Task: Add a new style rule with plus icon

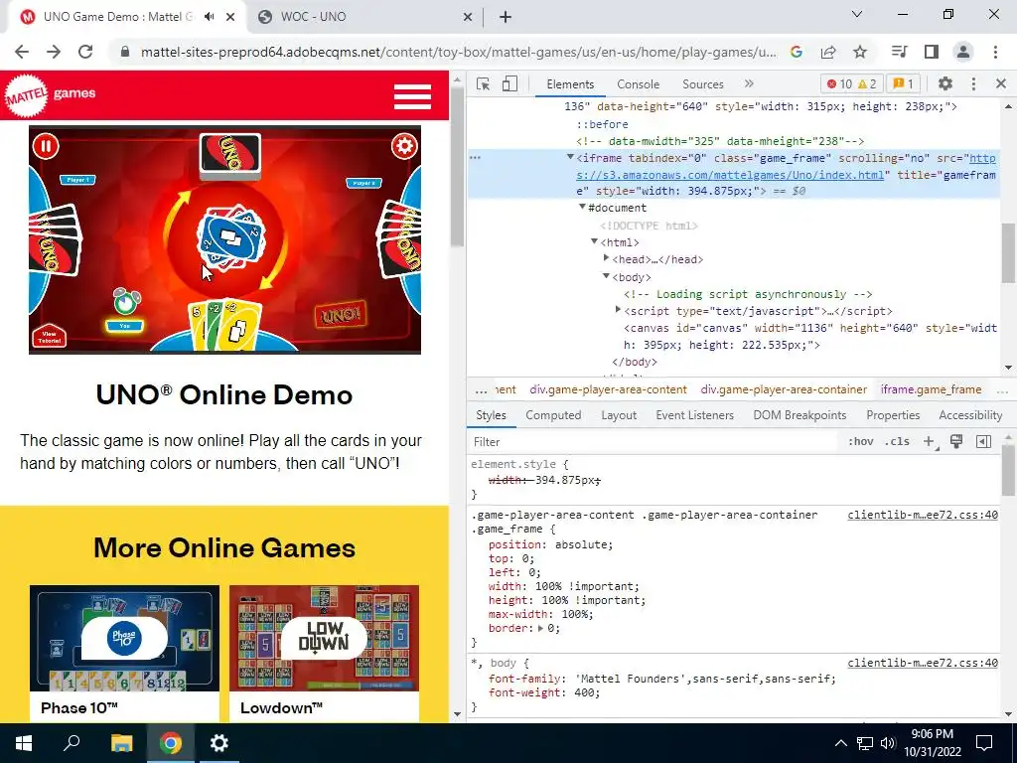Action: [x=930, y=442]
